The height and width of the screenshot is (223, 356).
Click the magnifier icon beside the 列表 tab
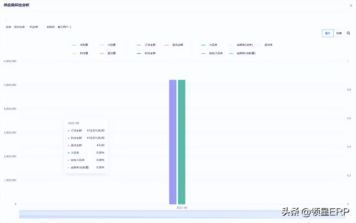click(x=349, y=33)
